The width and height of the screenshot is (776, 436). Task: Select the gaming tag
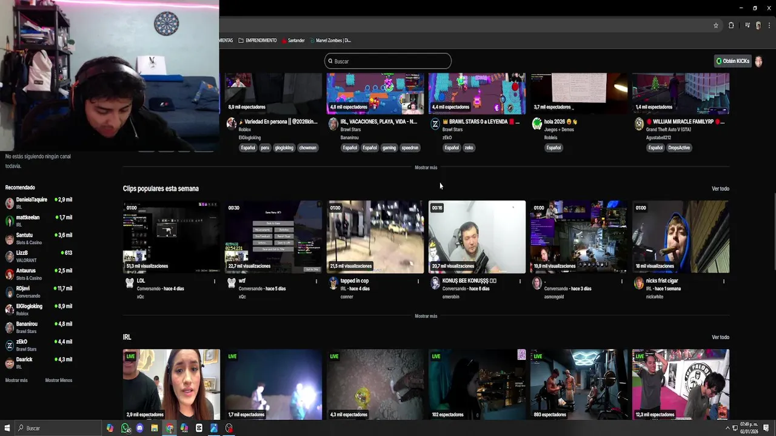click(389, 148)
